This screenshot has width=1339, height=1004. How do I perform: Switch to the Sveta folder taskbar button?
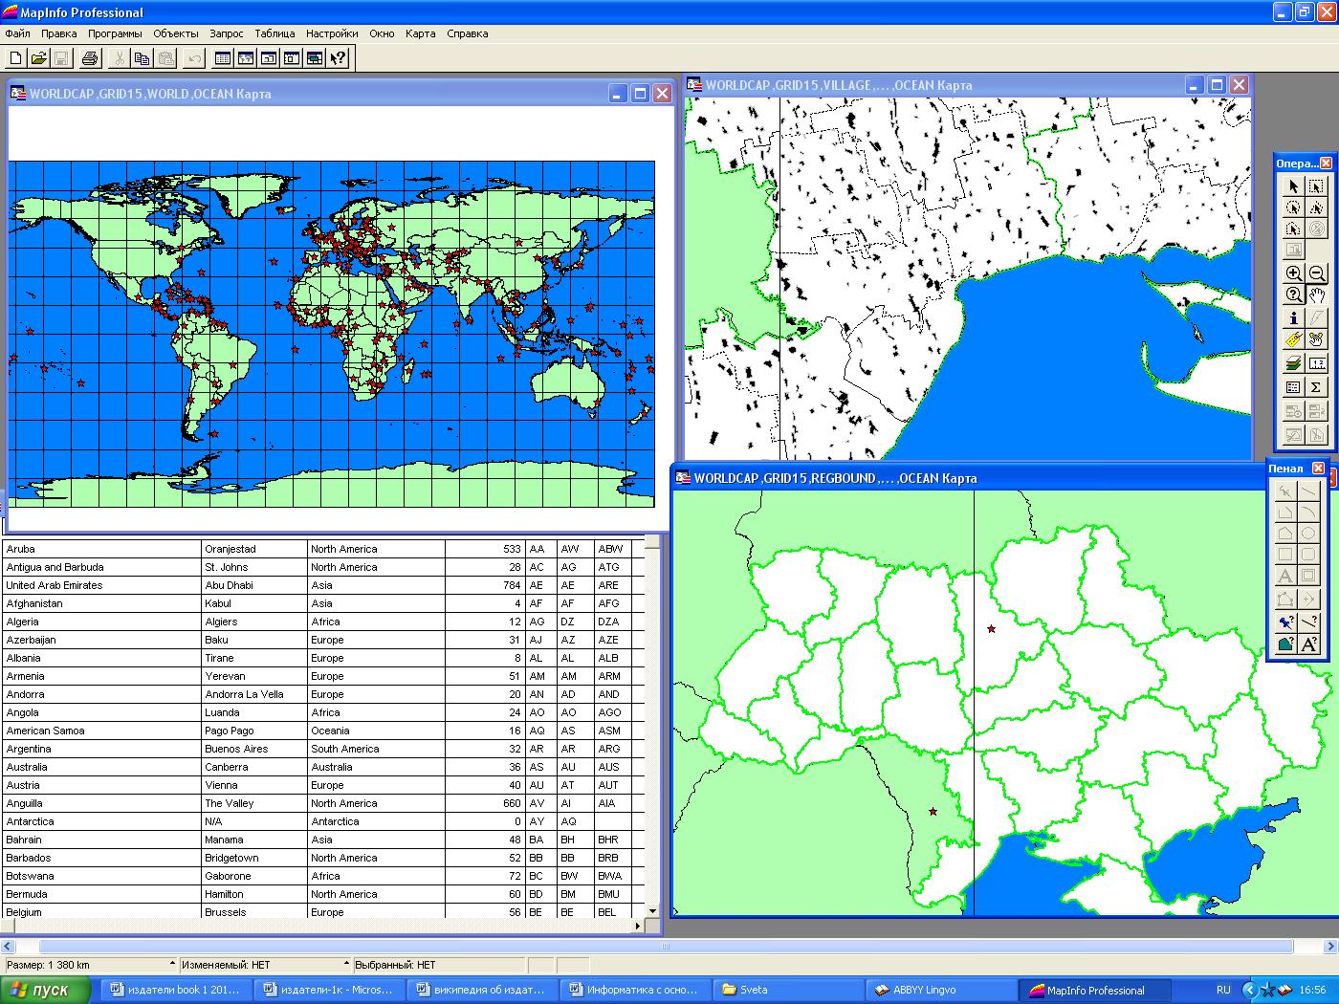point(786,990)
